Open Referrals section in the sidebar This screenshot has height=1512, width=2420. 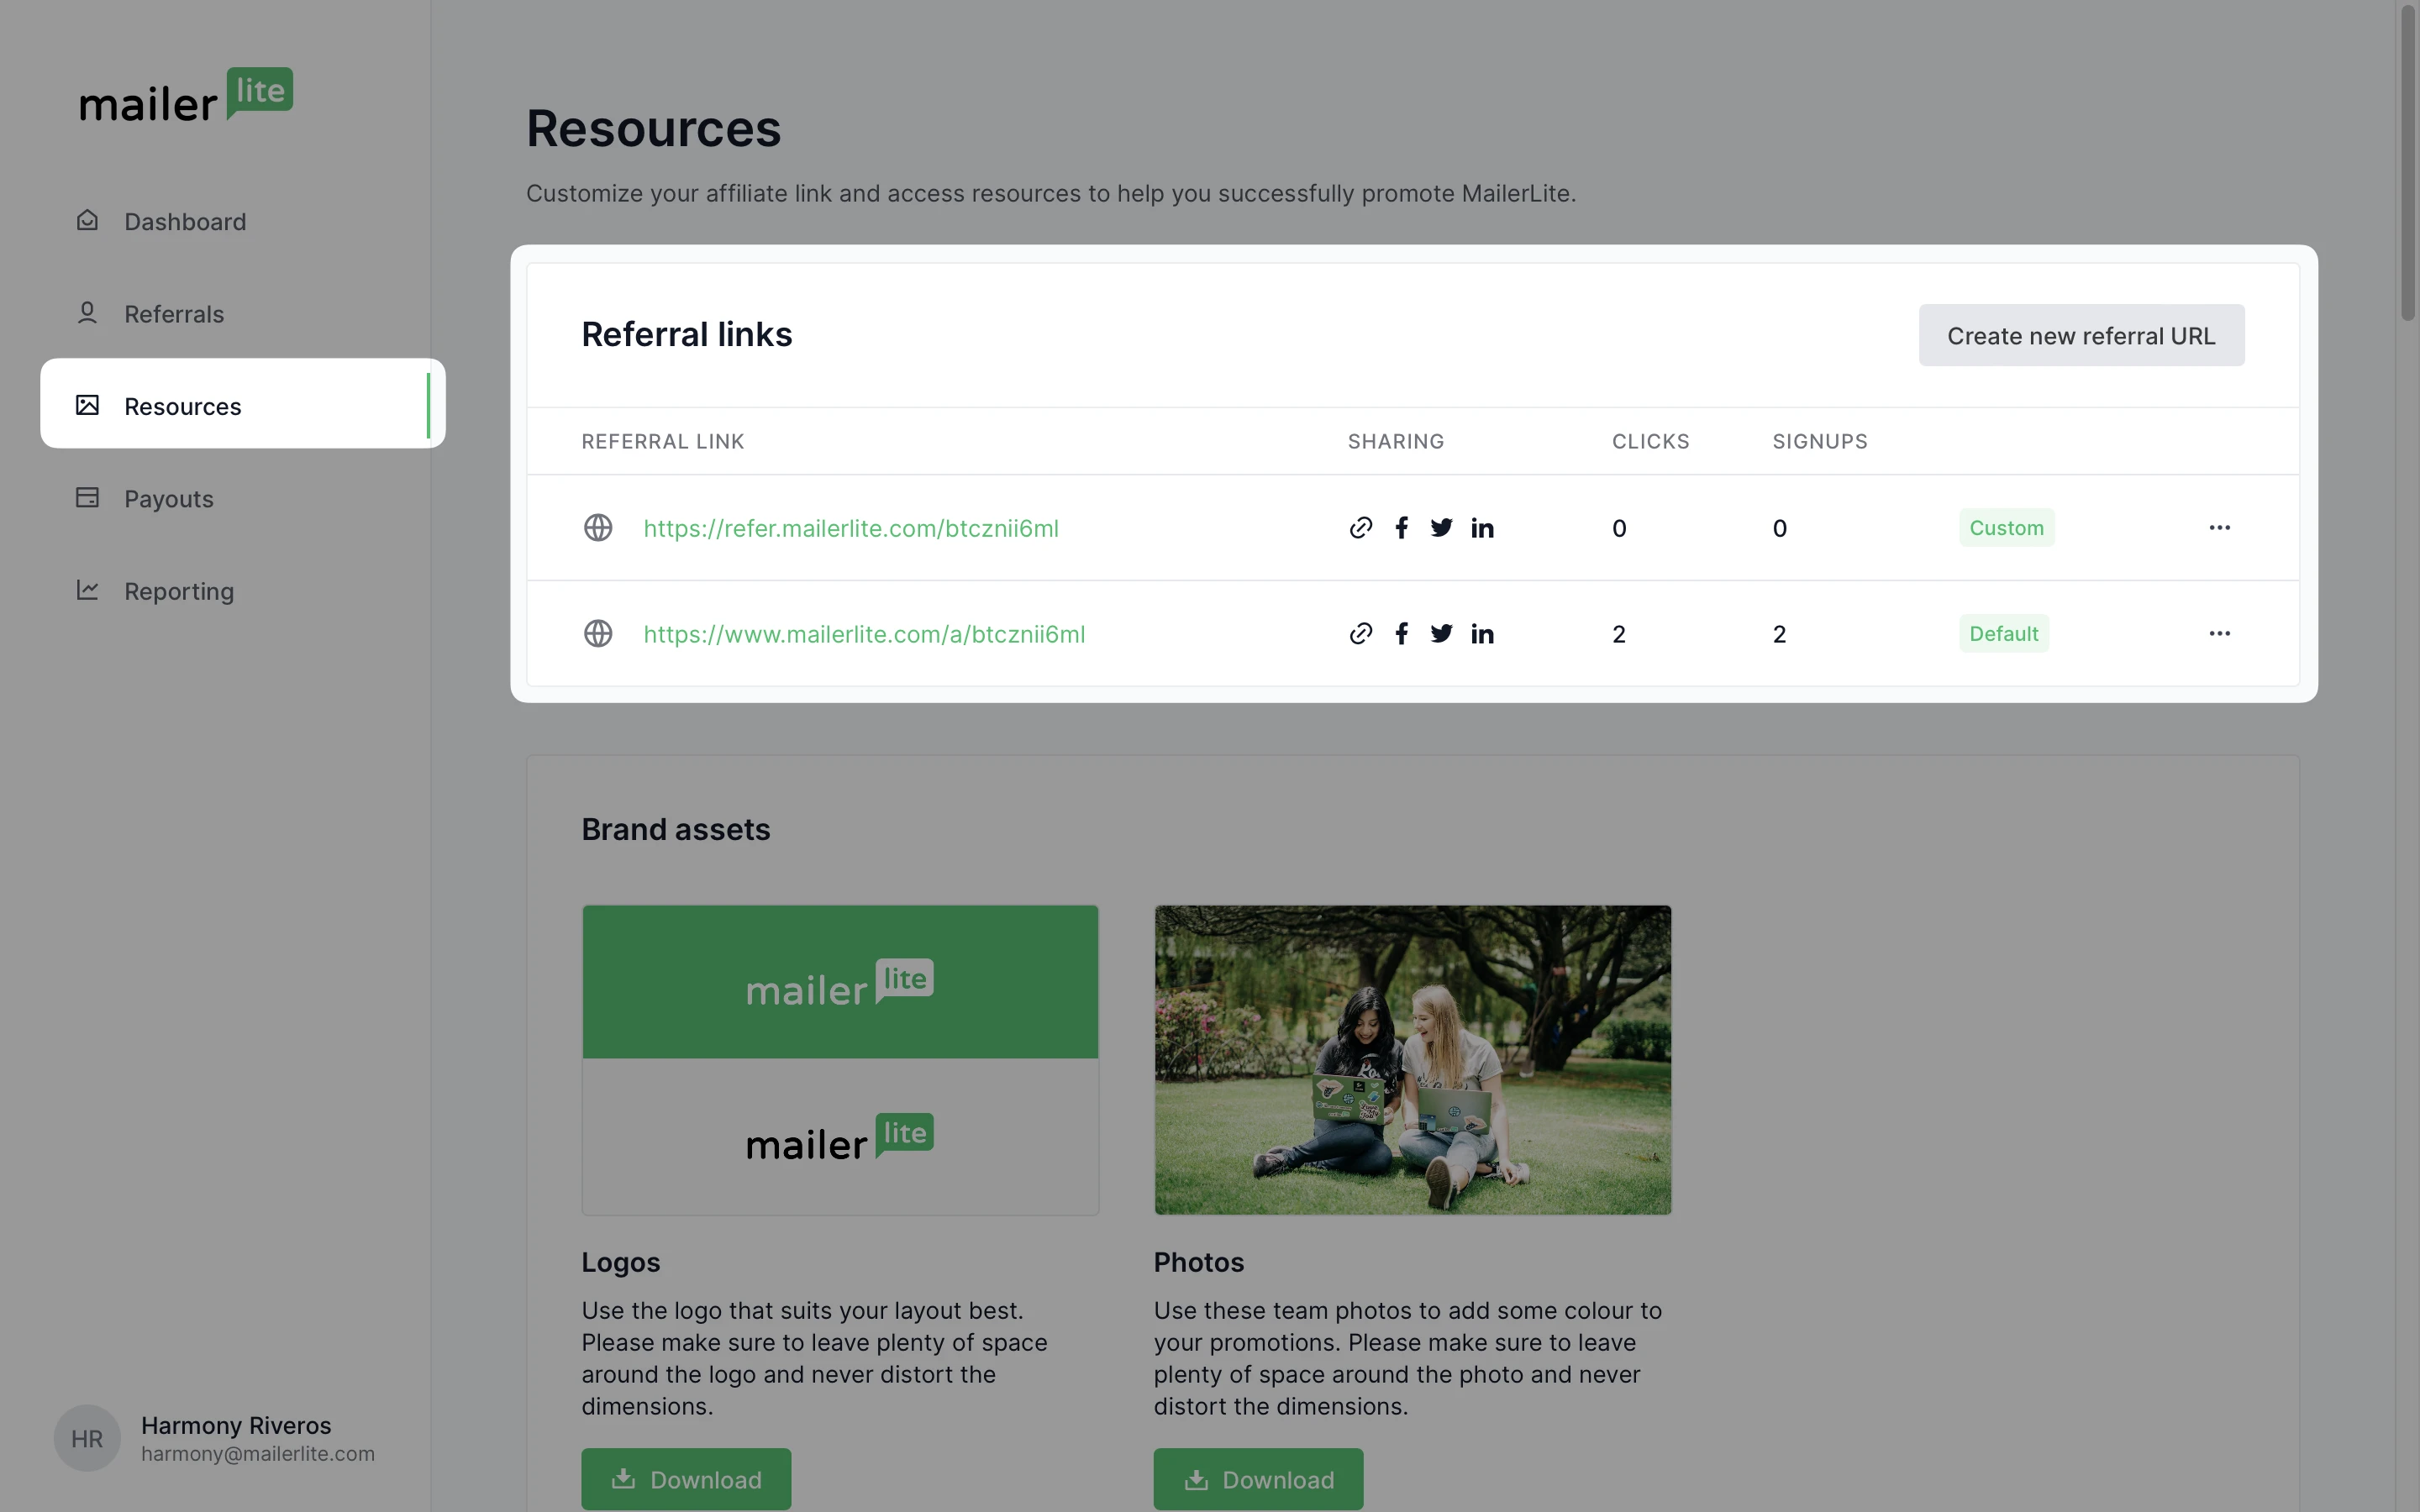(173, 314)
